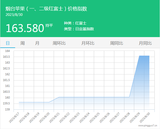160x129 pixels.
Task: Open the 周同比 tab
Action: pos(116,43)
